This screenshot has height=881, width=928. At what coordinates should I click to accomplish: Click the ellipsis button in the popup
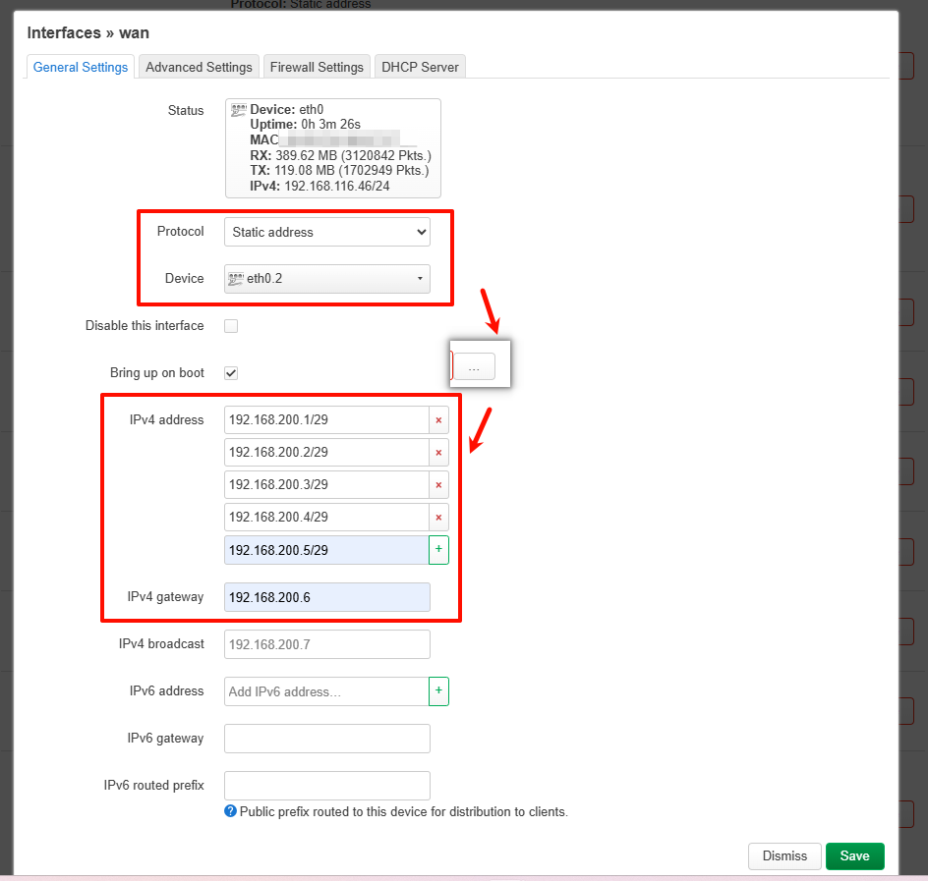point(474,367)
